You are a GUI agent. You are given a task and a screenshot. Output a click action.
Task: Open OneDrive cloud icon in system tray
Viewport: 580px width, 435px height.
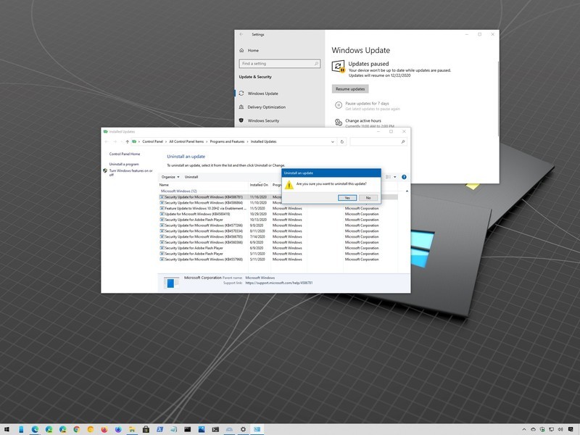[533, 429]
